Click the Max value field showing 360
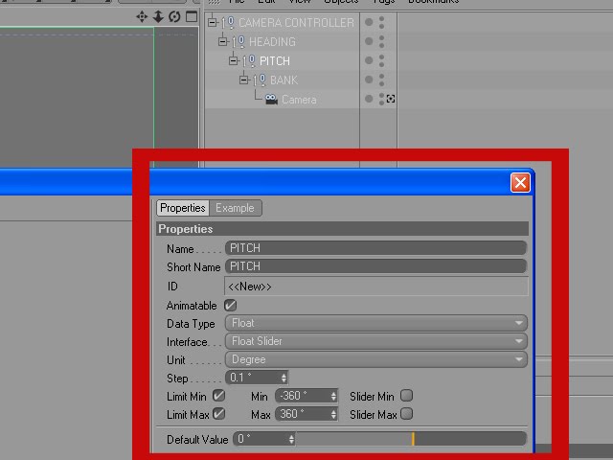Screen dimensions: 613x460 [303, 414]
